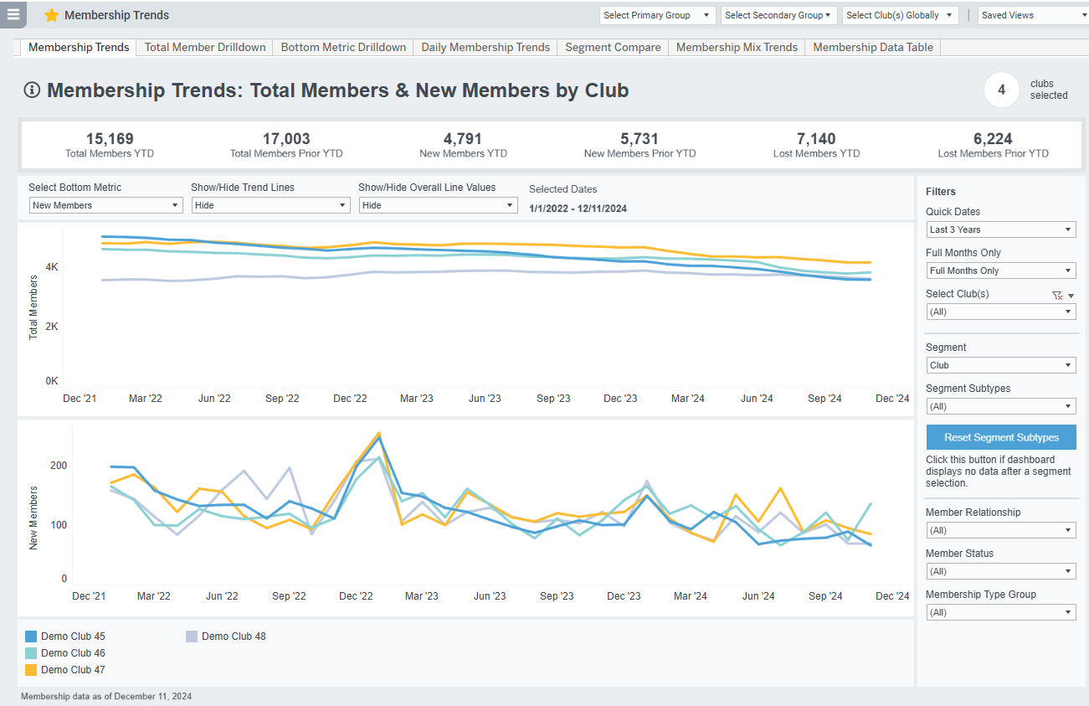Open the Quick Dates dropdown
This screenshot has width=1089, height=706.
pos(1001,229)
